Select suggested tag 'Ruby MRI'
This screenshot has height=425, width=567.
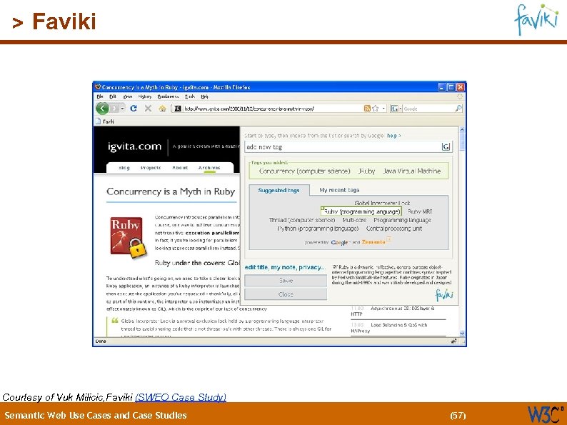[419, 211]
